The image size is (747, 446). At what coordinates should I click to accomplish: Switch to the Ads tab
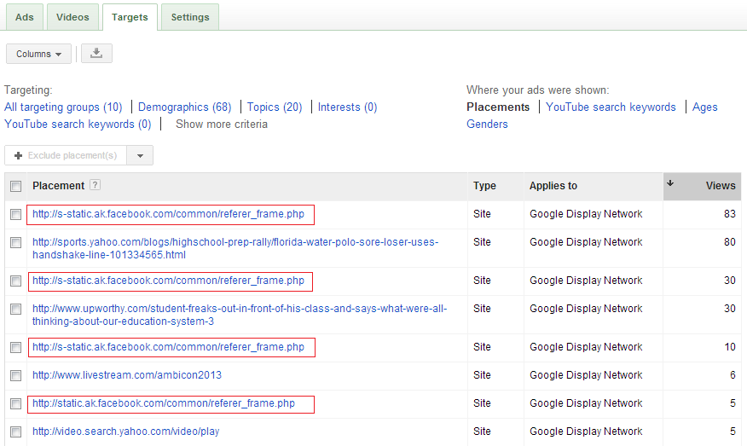point(24,17)
